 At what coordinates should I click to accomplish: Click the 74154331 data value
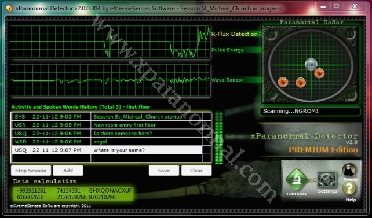pos(68,190)
